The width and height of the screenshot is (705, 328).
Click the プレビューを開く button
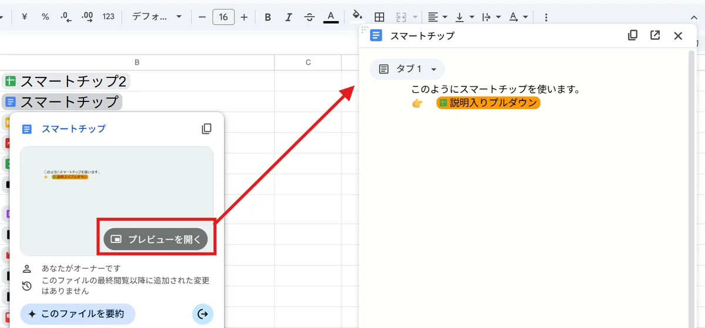[156, 239]
